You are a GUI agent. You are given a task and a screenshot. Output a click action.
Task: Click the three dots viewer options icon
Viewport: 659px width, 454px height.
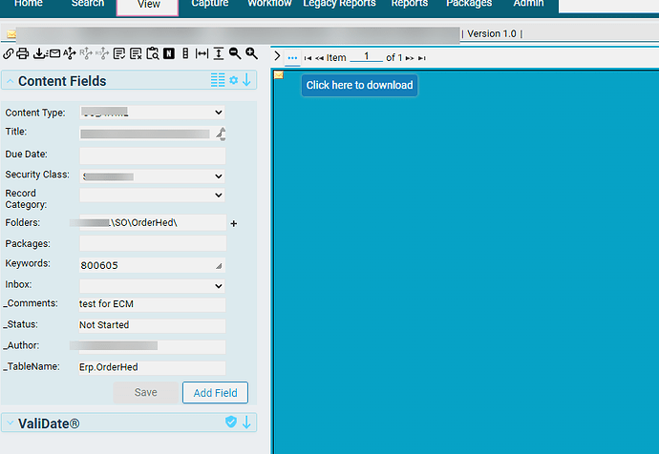point(292,58)
